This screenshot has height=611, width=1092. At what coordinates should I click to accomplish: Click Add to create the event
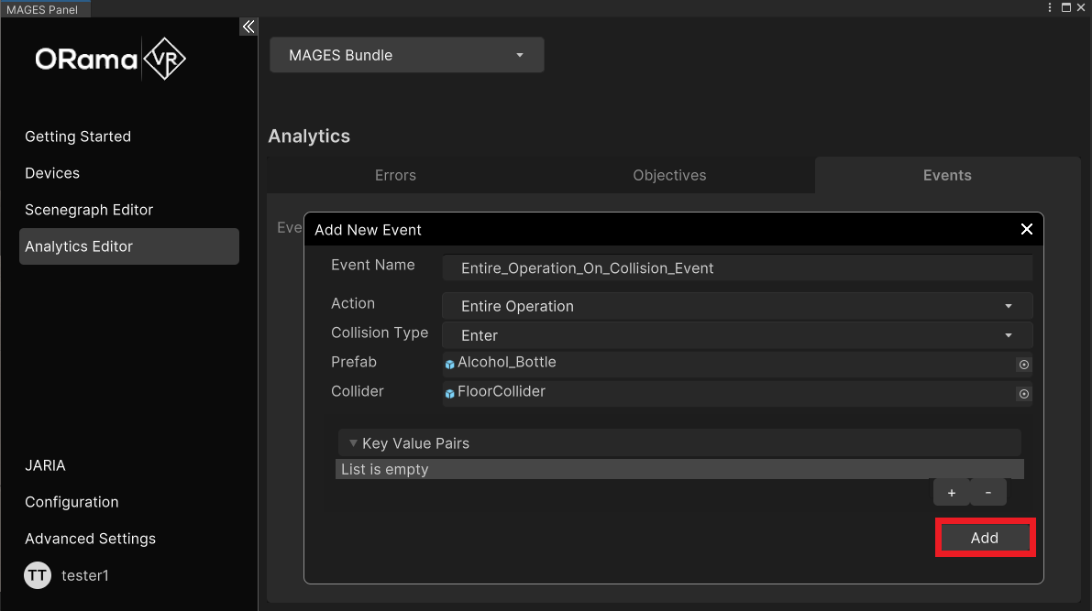click(x=984, y=538)
